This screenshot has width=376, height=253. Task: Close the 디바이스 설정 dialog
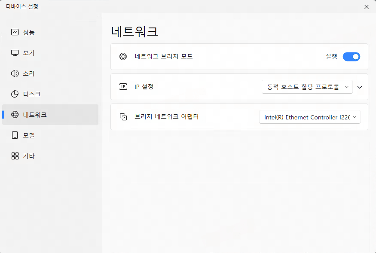(367, 7)
